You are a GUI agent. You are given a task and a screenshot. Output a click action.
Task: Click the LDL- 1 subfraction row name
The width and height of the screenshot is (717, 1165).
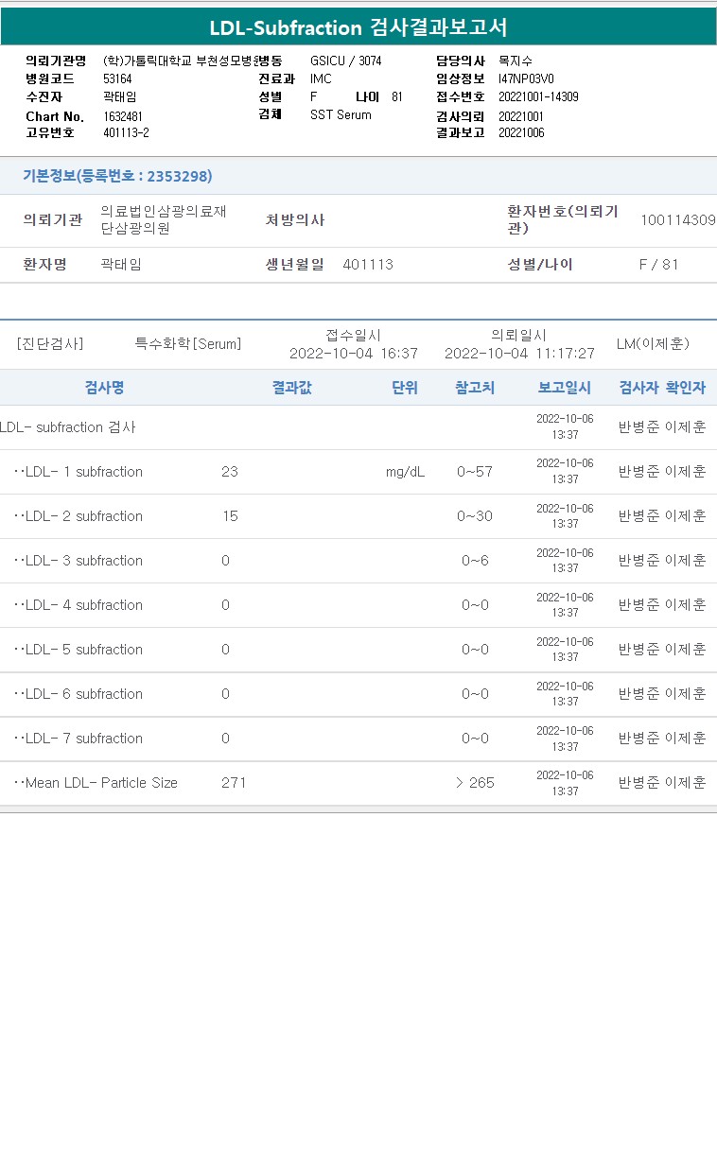[79, 472]
